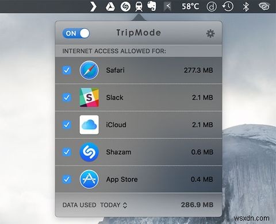
Task: Uncheck Shazam internet access checkbox
Action: pyautogui.click(x=67, y=152)
